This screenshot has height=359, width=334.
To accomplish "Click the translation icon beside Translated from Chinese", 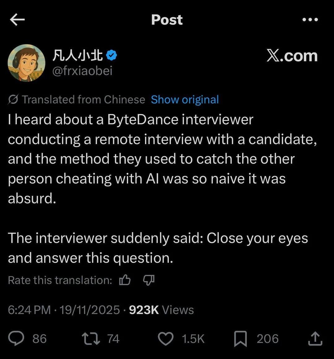I will pyautogui.click(x=13, y=100).
